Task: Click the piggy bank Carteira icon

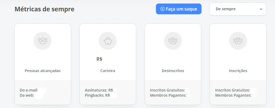Action: [x=108, y=40]
